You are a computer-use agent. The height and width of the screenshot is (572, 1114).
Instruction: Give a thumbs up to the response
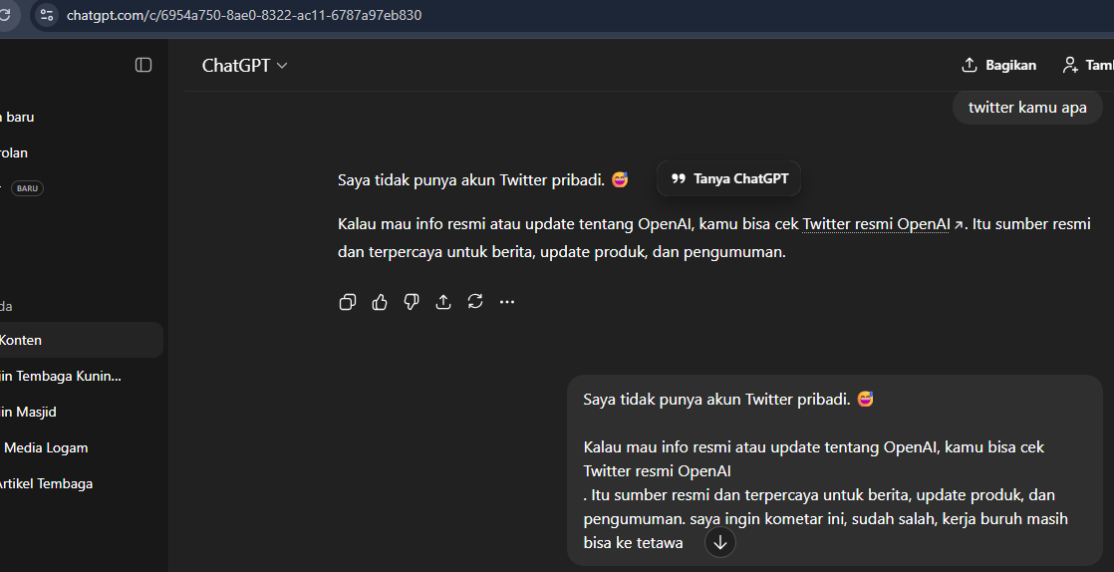[x=380, y=302]
